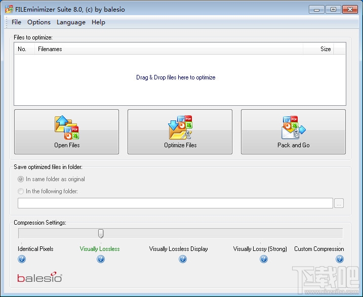The image size is (363, 297).
Task: Open help icon under Custom Compression
Action: click(340, 259)
